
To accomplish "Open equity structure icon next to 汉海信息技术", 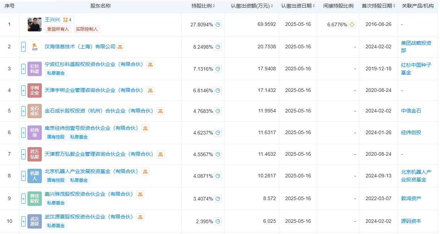I will 120,47.
